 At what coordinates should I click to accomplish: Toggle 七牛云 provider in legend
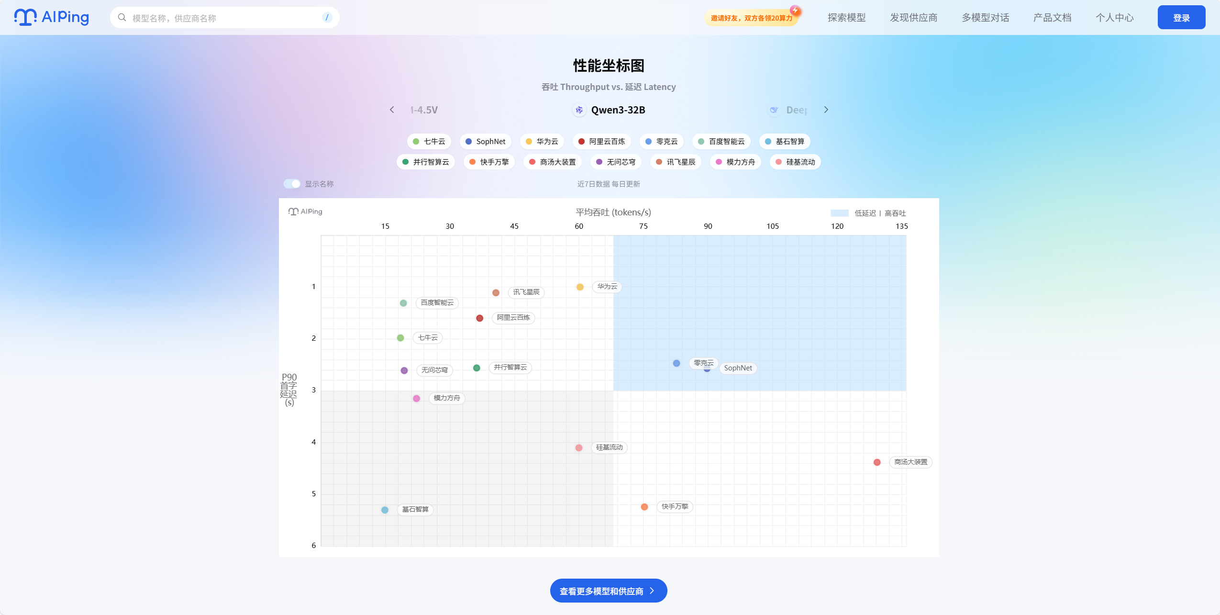[x=429, y=142]
